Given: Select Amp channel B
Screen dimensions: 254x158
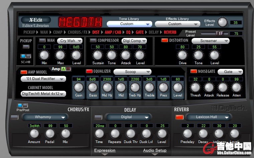Looking at the screenshot, I should 68,69.
